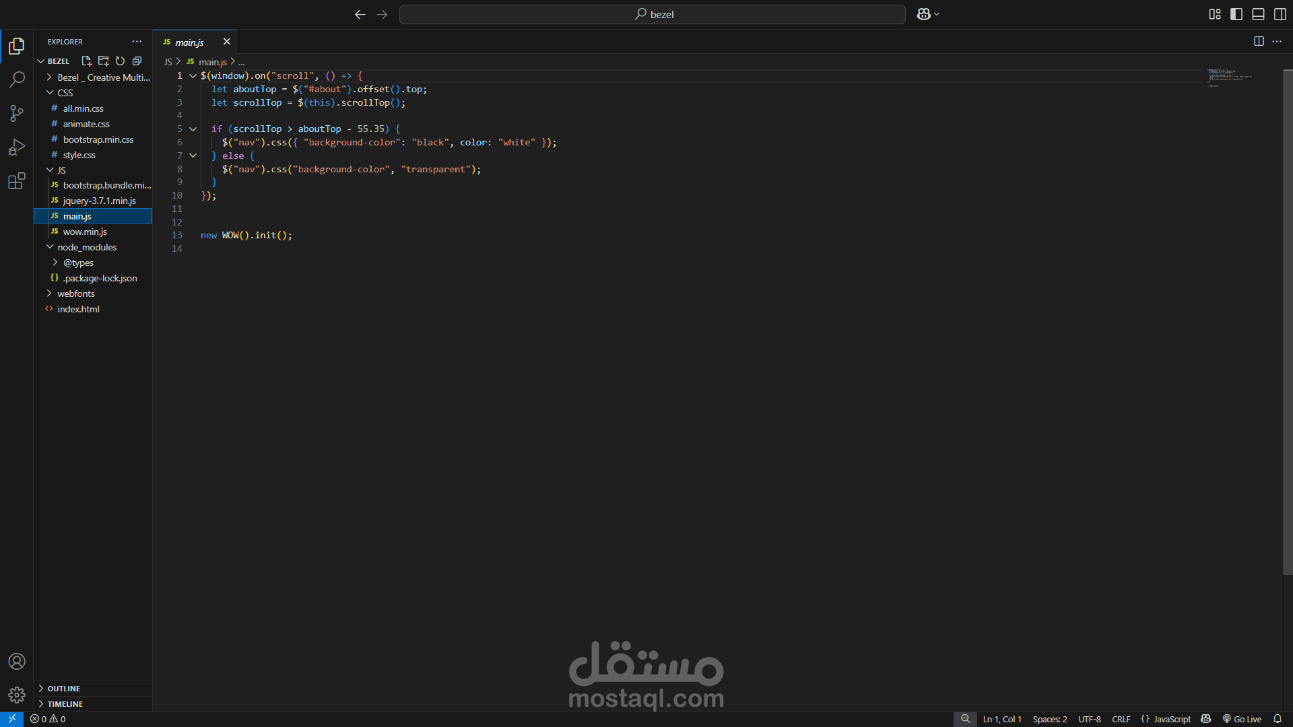Open index.html from the explorer

(78, 309)
